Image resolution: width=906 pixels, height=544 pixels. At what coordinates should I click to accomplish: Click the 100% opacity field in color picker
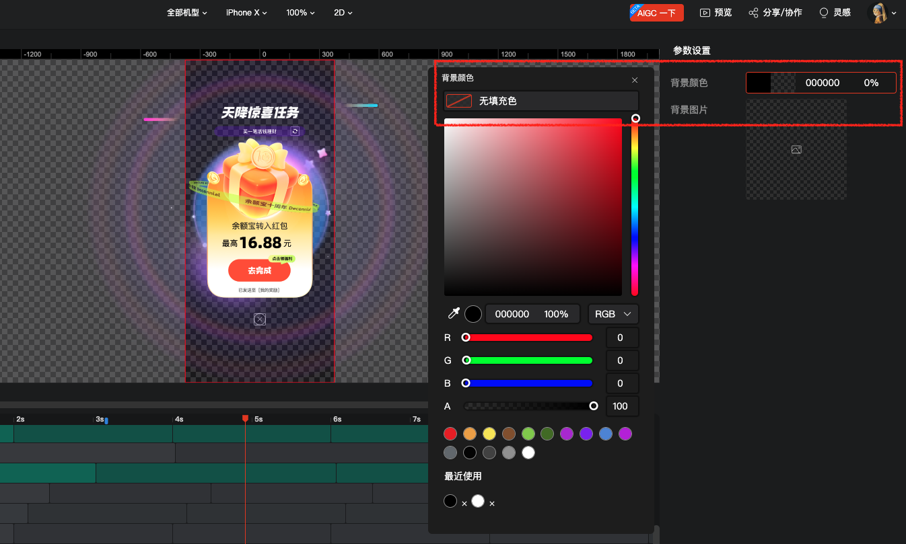556,314
